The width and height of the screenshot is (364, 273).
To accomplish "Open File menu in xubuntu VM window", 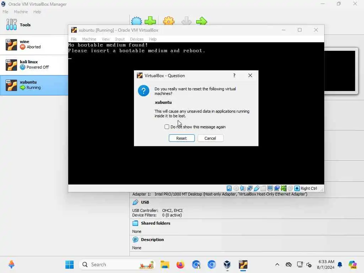I will tap(74, 39).
